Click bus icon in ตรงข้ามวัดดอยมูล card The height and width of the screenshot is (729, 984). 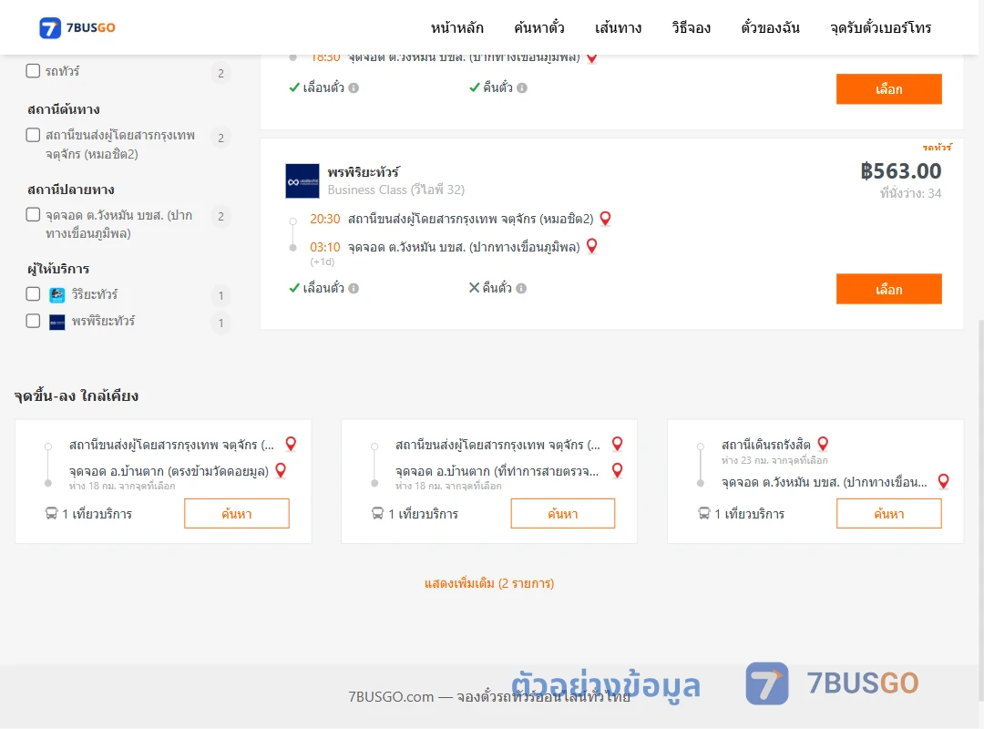pyautogui.click(x=51, y=514)
